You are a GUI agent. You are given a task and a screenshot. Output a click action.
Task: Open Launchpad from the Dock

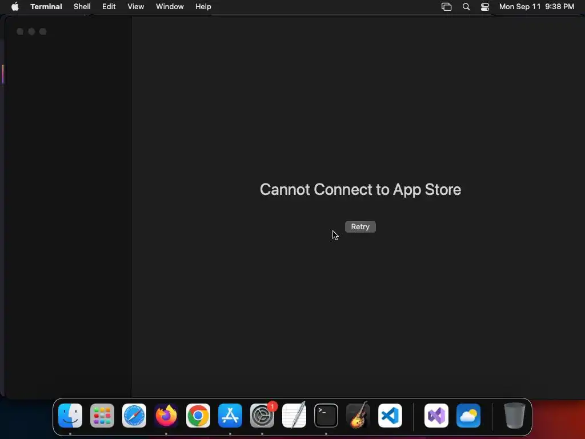coord(102,416)
